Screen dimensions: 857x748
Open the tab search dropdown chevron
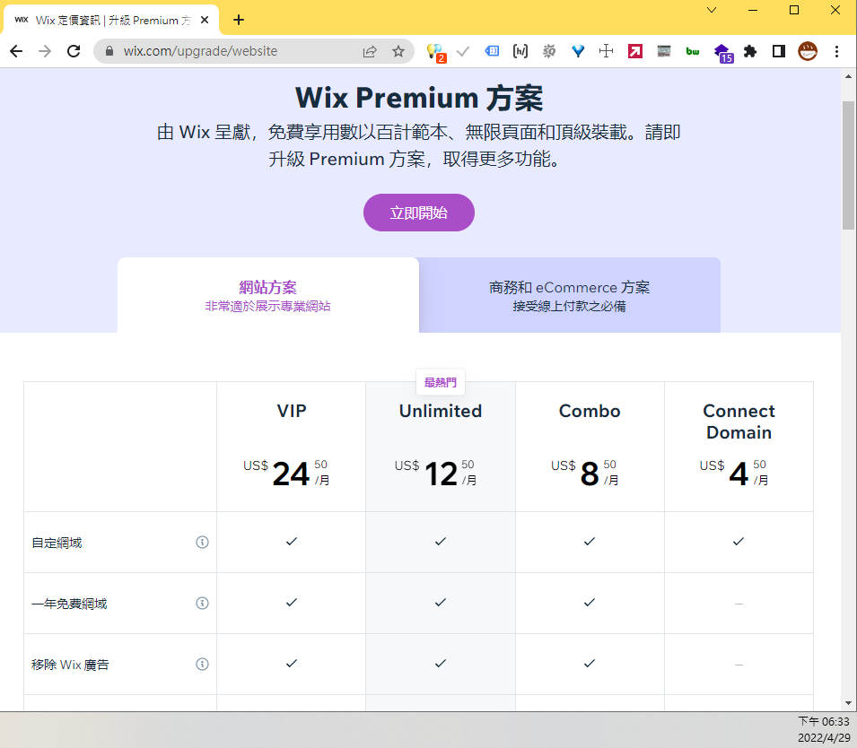pyautogui.click(x=712, y=10)
